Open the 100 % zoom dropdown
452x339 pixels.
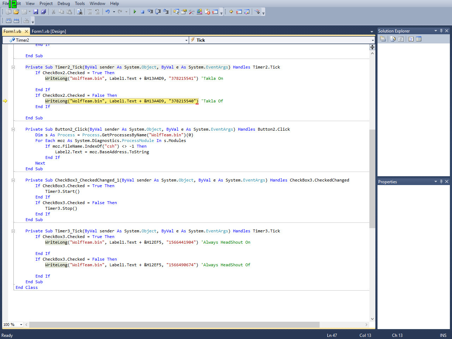(x=21, y=325)
